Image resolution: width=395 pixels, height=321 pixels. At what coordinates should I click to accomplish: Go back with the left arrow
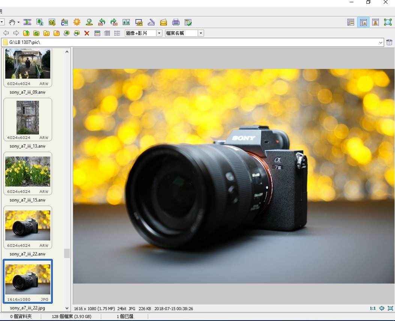(6, 33)
